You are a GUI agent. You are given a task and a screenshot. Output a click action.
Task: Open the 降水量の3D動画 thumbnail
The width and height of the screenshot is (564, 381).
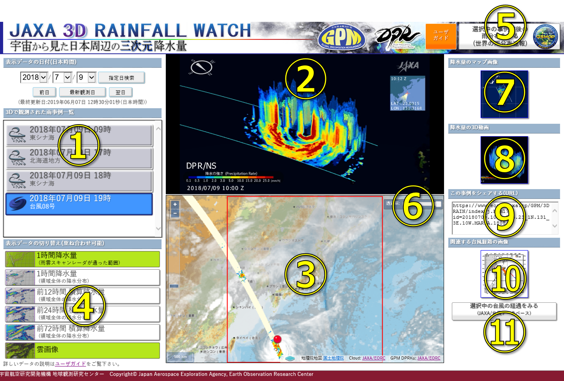[x=504, y=160]
